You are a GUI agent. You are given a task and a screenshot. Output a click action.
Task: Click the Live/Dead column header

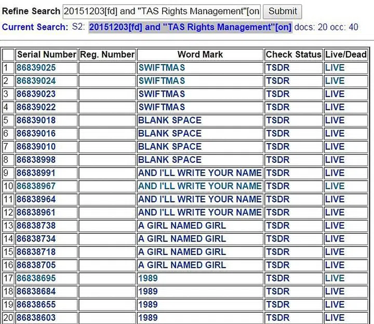point(346,54)
